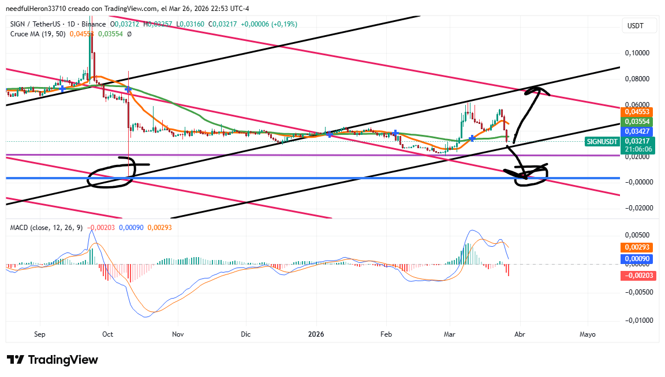The image size is (665, 377).
Task: Click the 0,08000 price scale value
Action: [637, 79]
